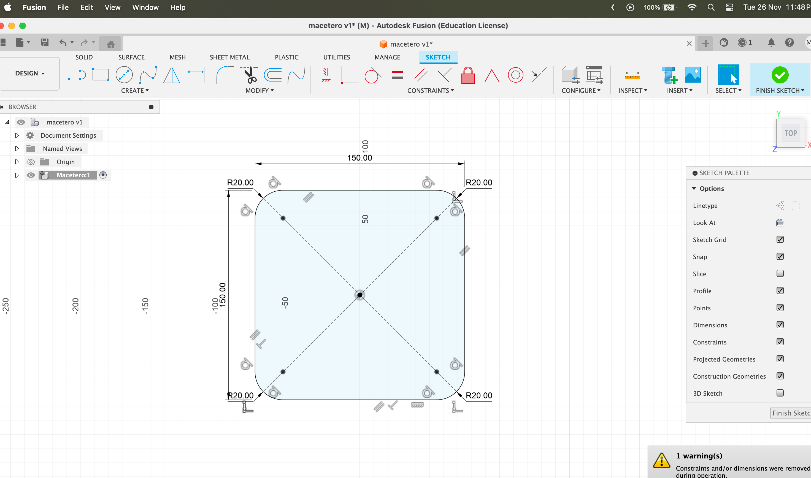This screenshot has height=478, width=811.
Task: Apply the Midpoint triangle constraint
Action: pyautogui.click(x=492, y=76)
